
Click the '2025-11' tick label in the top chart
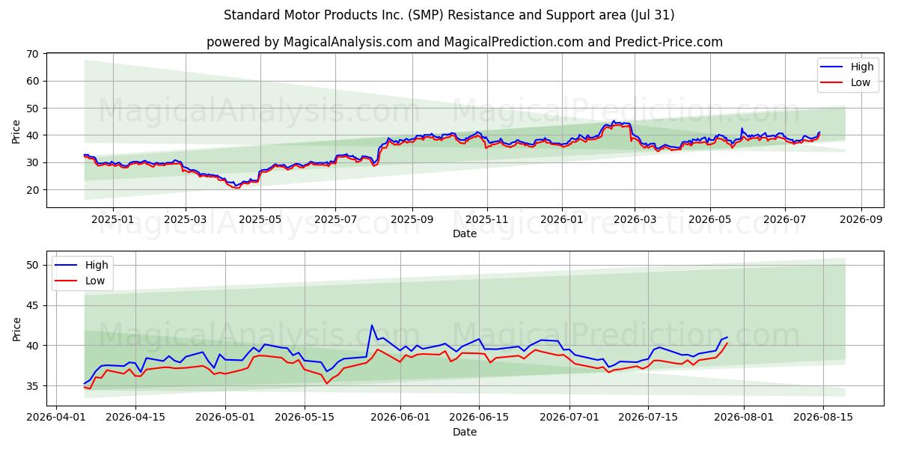(486, 221)
